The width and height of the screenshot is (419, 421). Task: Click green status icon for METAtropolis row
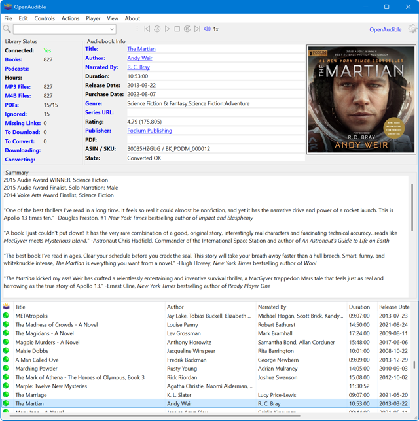(6, 316)
